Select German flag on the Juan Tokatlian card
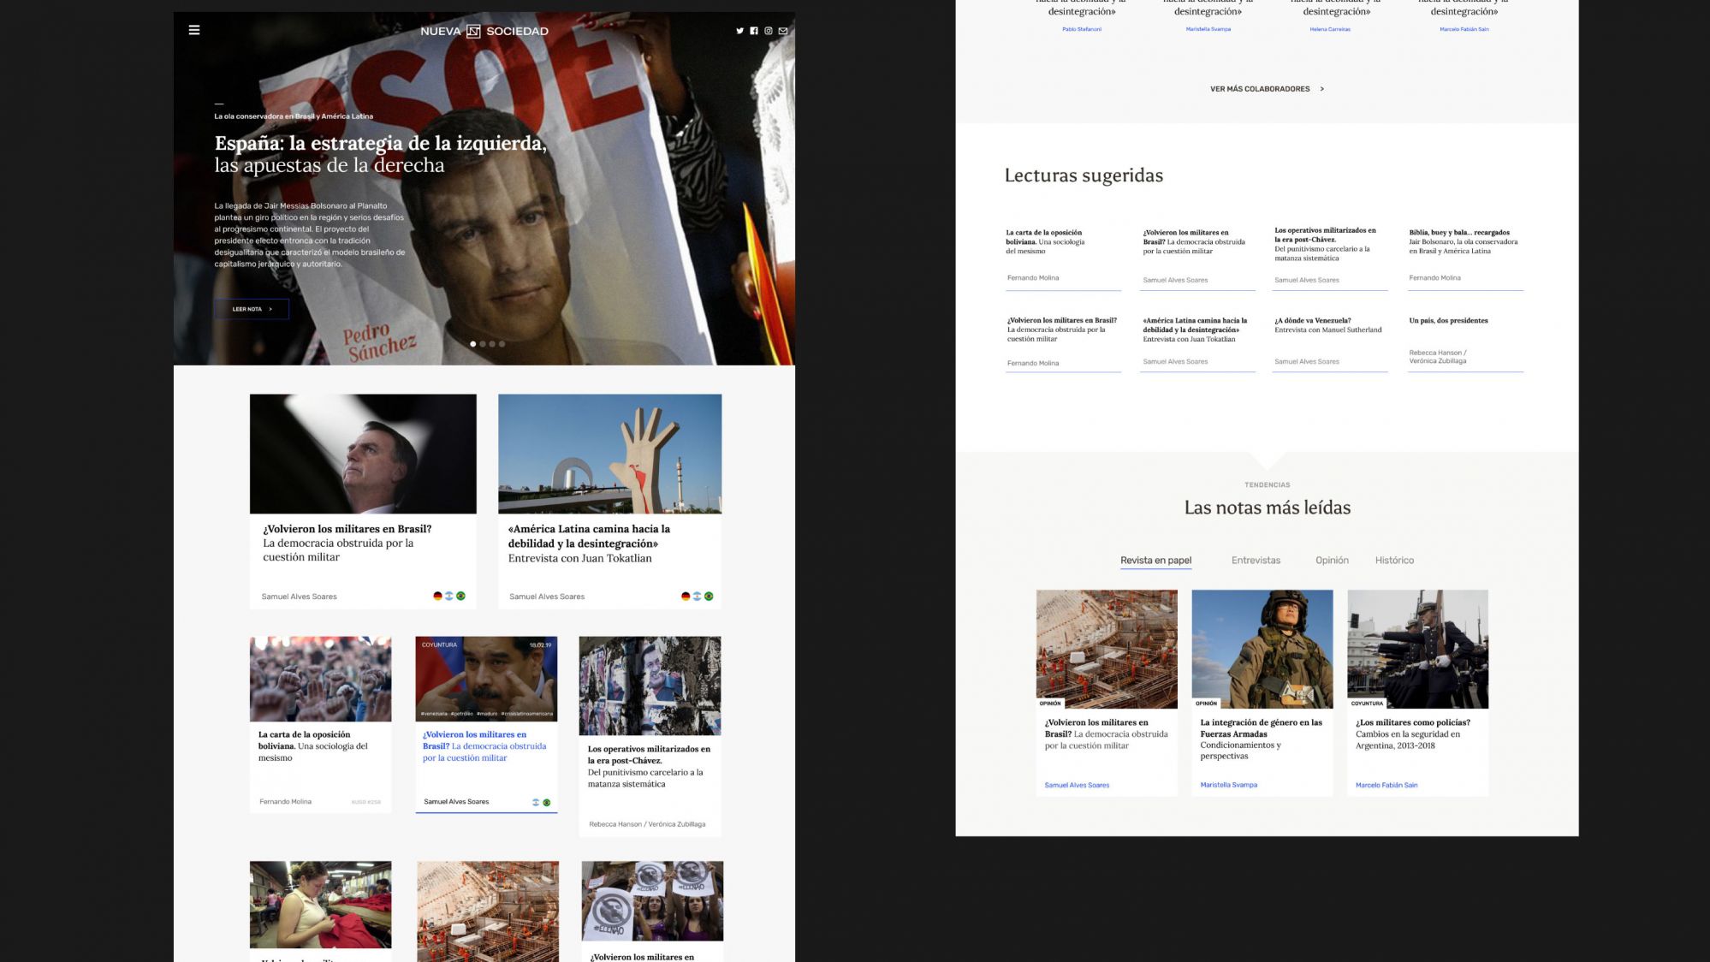This screenshot has width=1710, height=962. 686,597
